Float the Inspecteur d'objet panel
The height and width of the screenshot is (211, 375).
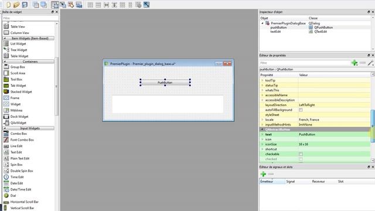(x=369, y=12)
